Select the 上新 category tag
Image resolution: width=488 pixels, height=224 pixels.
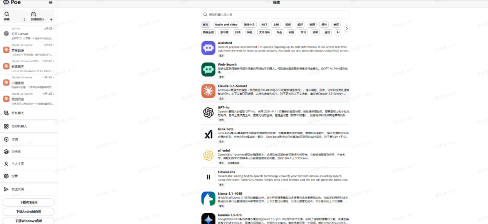point(276,24)
